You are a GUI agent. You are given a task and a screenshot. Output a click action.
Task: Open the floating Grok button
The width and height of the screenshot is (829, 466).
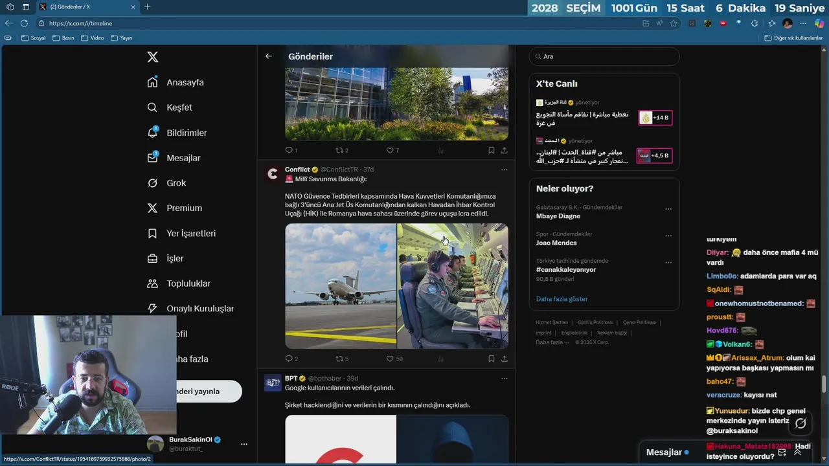tap(801, 423)
